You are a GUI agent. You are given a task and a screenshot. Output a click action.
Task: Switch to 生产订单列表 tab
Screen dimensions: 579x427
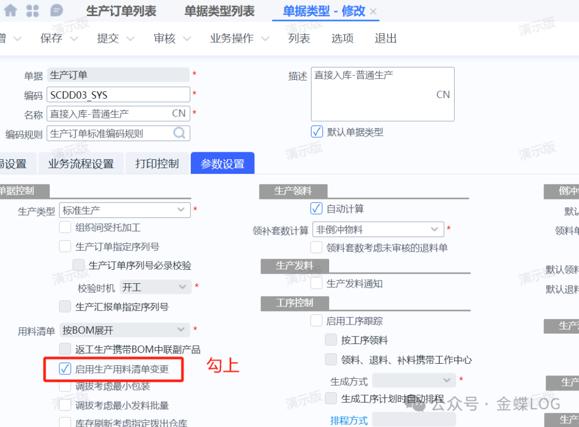click(121, 11)
